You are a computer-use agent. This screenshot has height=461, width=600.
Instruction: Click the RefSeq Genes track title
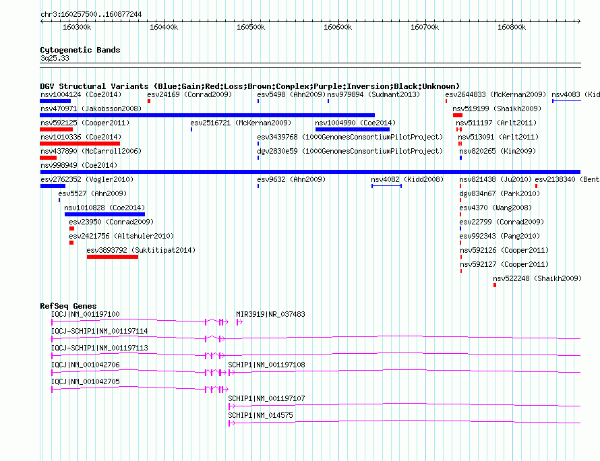pos(68,306)
